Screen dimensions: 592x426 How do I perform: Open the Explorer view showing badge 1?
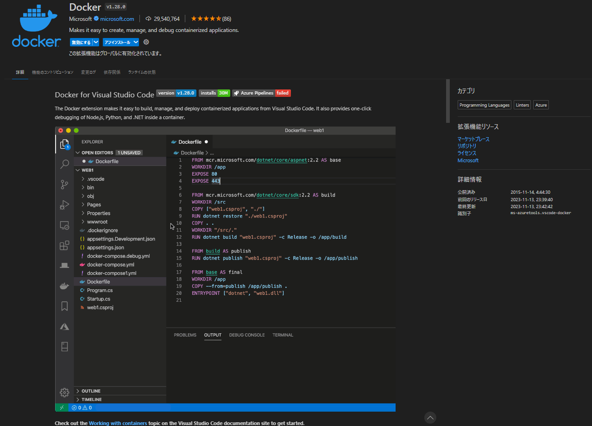(64, 145)
